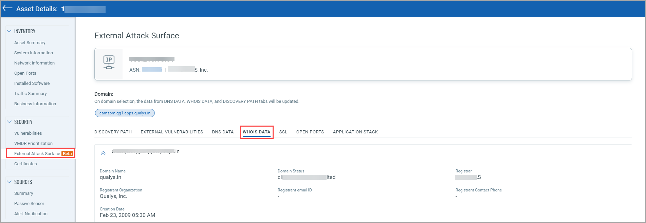Click the ASN number link
This screenshot has height=223, width=646.
[152, 70]
